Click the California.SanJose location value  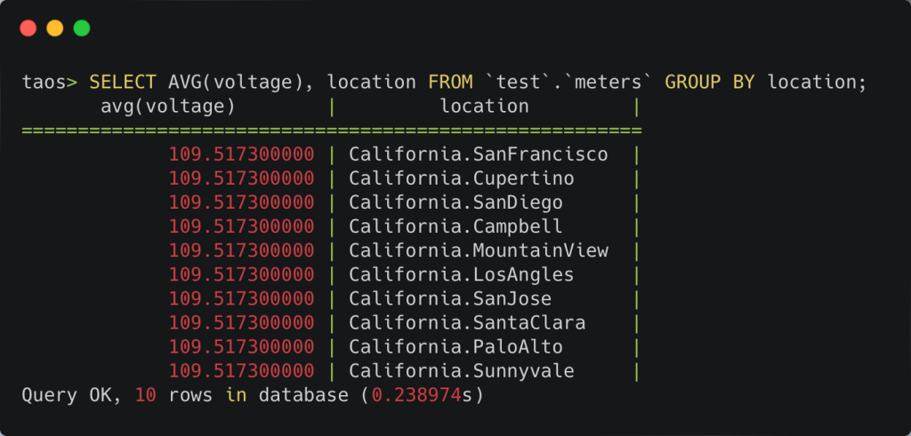(x=449, y=298)
